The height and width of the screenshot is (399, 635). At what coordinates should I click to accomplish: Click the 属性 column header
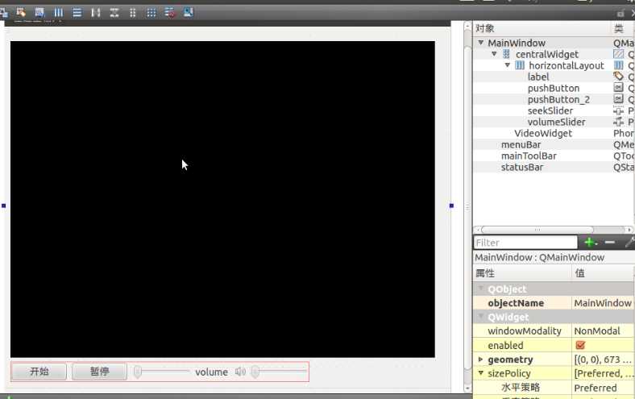tap(522, 273)
